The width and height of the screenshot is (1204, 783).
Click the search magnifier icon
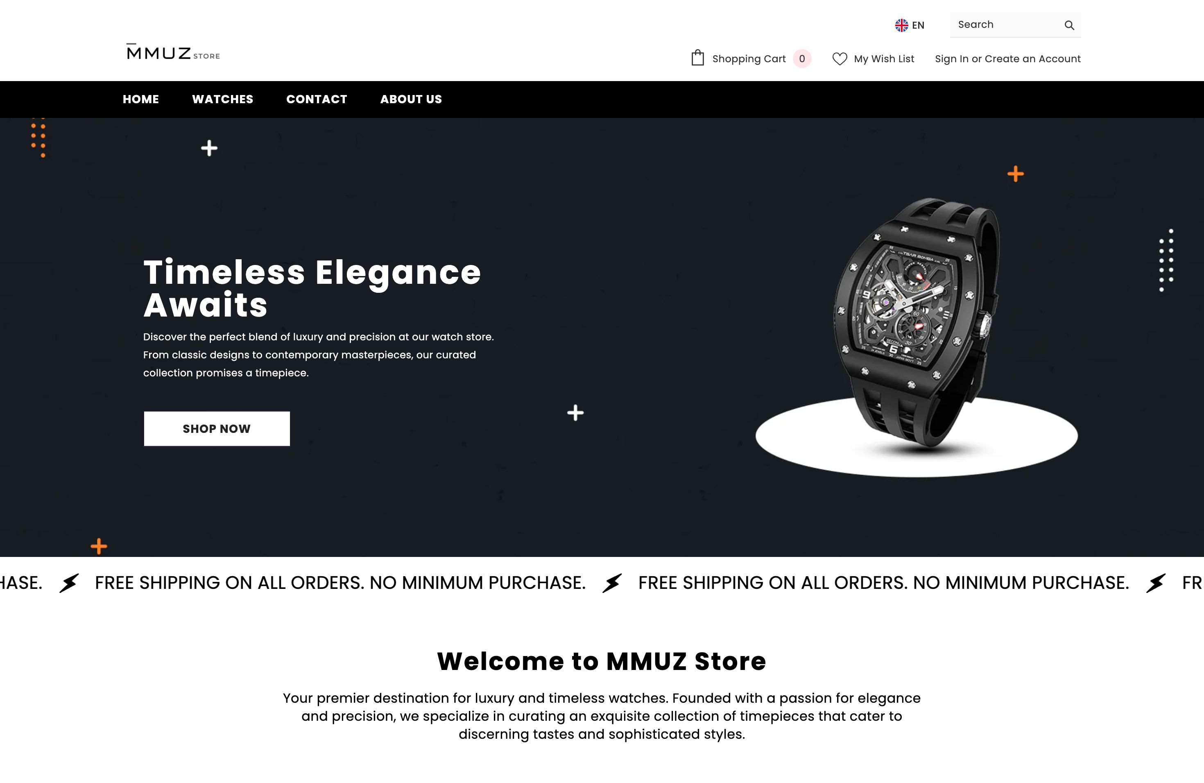tap(1069, 25)
